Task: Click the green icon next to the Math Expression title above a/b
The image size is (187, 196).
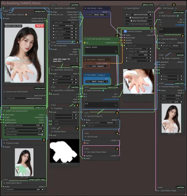Action: (103, 91)
